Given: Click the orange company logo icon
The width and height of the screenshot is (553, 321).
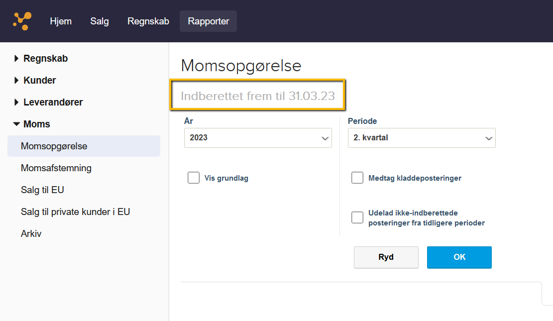Looking at the screenshot, I should coord(21,21).
